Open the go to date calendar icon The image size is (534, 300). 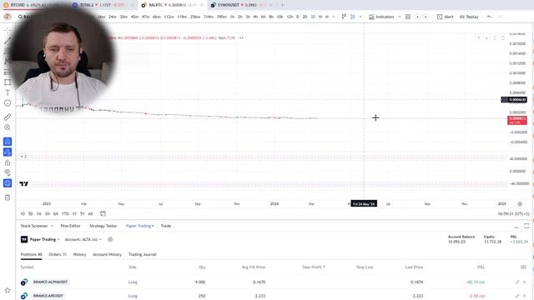click(103, 213)
